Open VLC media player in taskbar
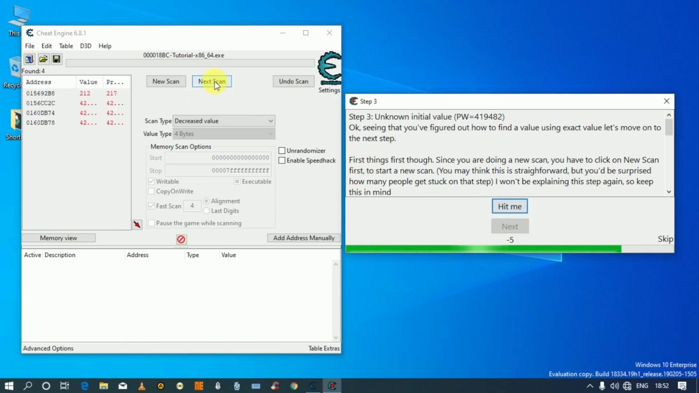699x393 pixels. click(x=141, y=386)
